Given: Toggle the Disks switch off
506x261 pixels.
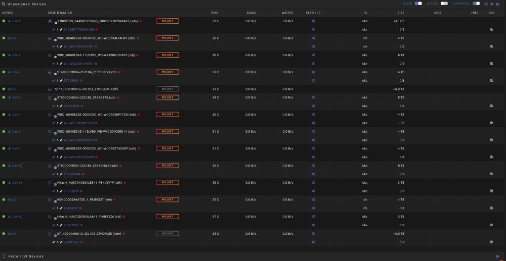Looking at the screenshot, I should [418, 4].
